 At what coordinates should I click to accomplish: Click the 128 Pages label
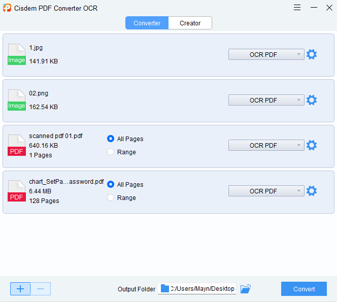pos(44,201)
